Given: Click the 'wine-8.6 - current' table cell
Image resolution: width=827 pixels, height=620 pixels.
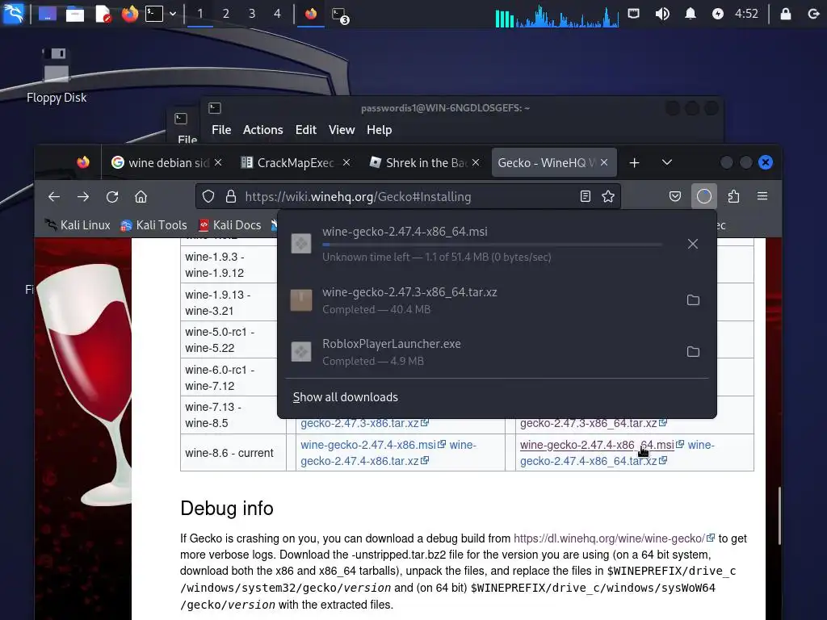Looking at the screenshot, I should pos(233,453).
